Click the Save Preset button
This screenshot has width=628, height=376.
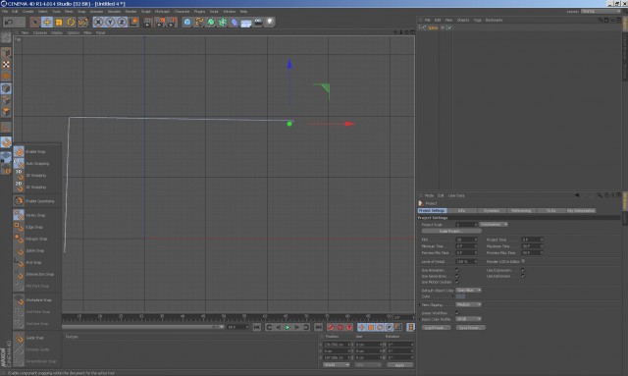(471, 328)
